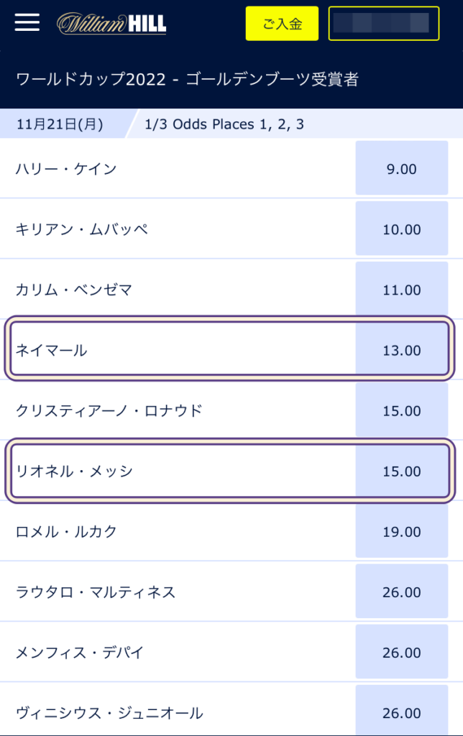Select 13.00 odds for ネイマール
463x736 pixels.
coord(401,350)
